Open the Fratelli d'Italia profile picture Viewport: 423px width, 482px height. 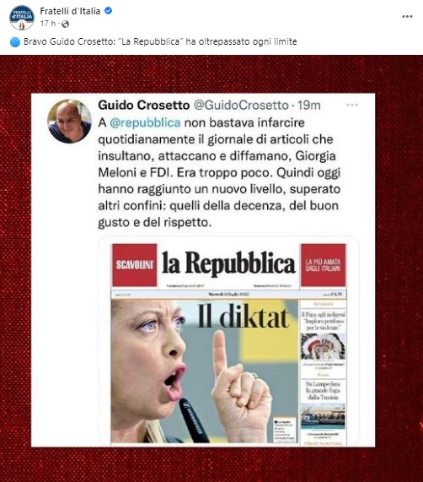(21, 18)
